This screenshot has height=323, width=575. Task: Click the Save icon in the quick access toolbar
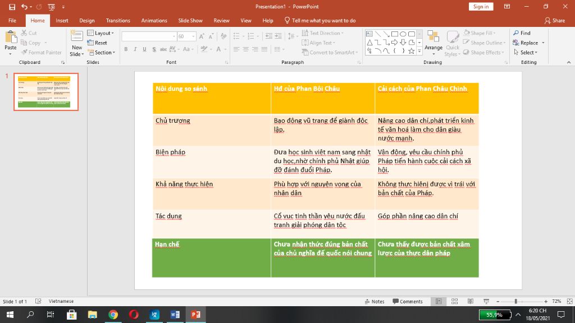click(x=12, y=7)
